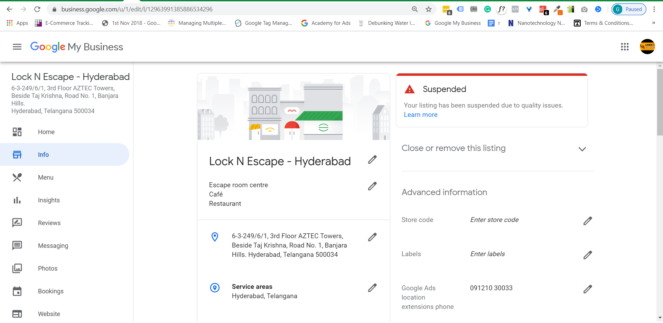
Task: Edit the business categories pencil icon
Action: tap(372, 186)
